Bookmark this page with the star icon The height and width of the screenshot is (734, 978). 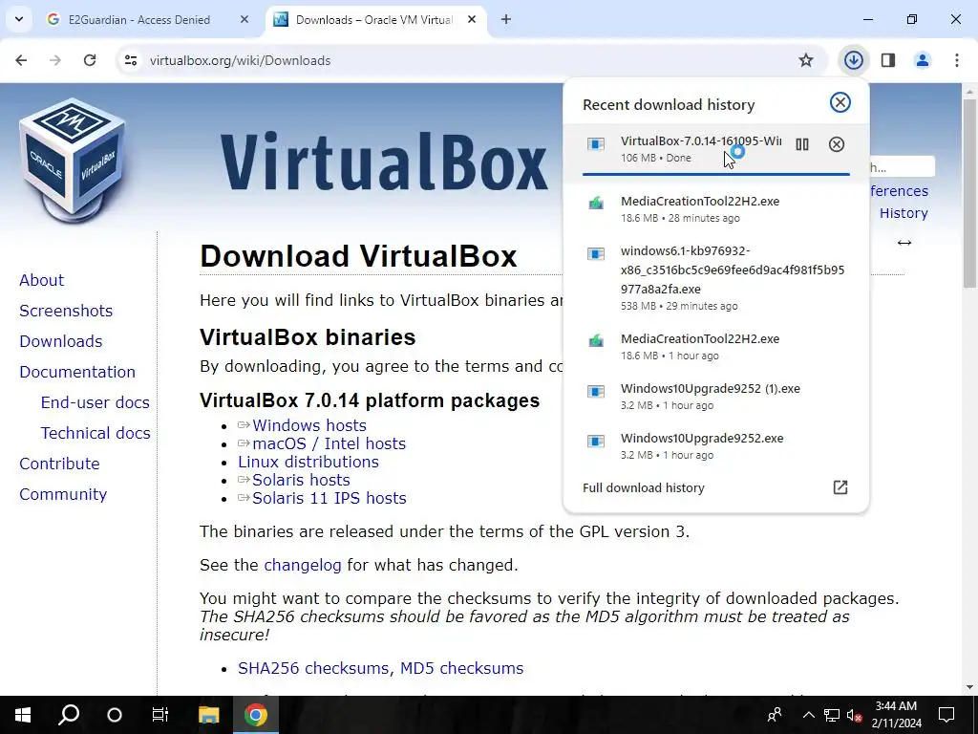tap(806, 60)
